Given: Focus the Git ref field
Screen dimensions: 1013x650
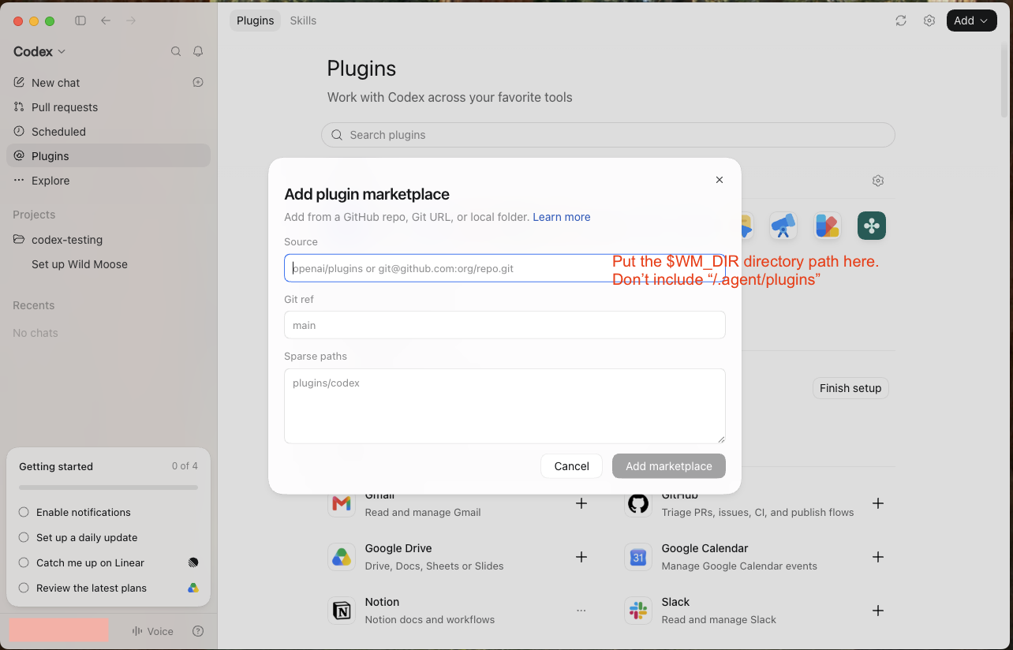Looking at the screenshot, I should click(505, 325).
